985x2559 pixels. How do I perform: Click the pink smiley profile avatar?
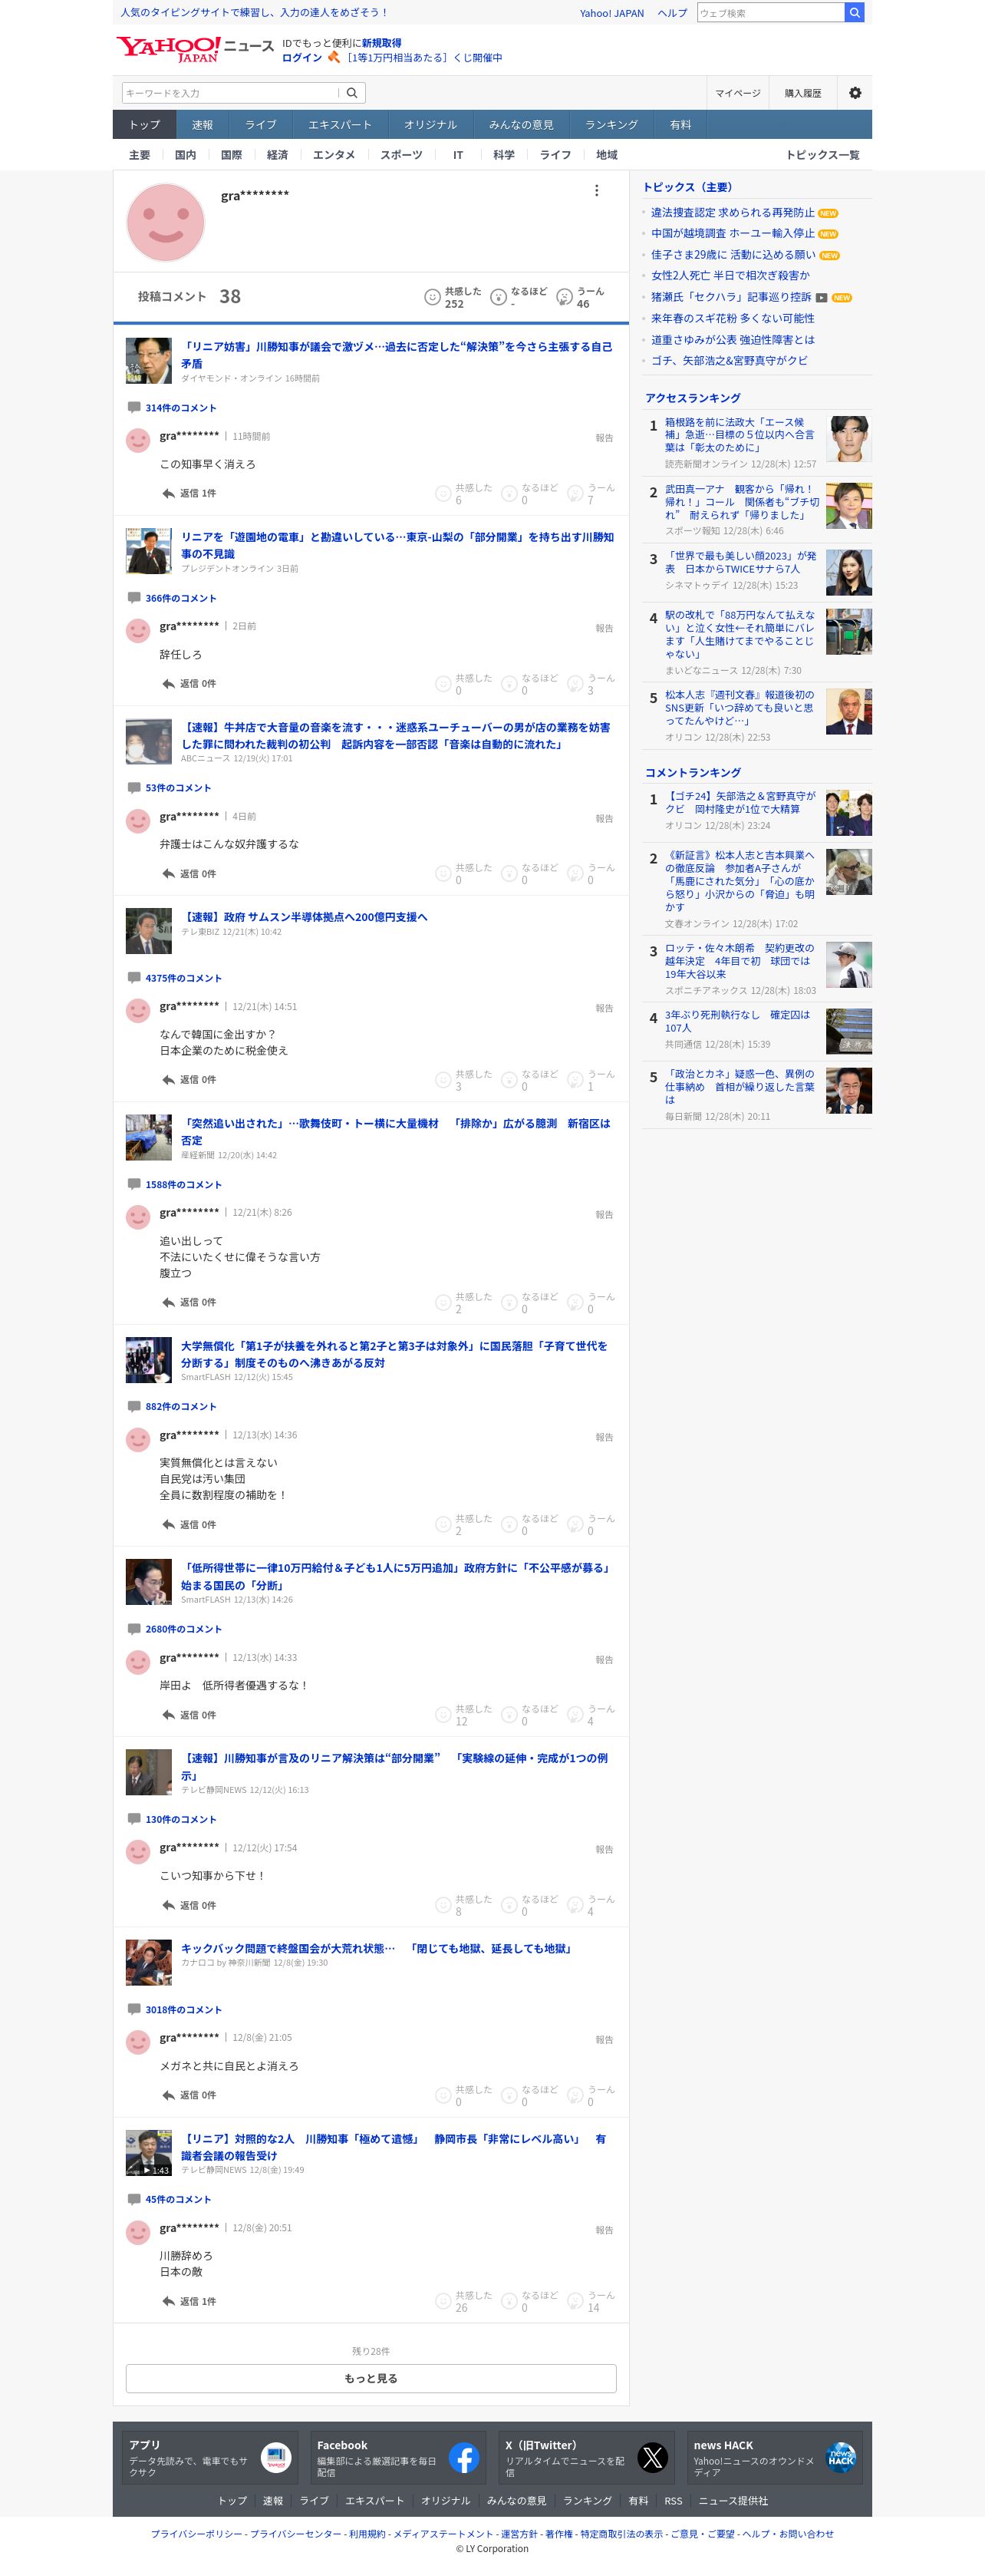coord(165,222)
